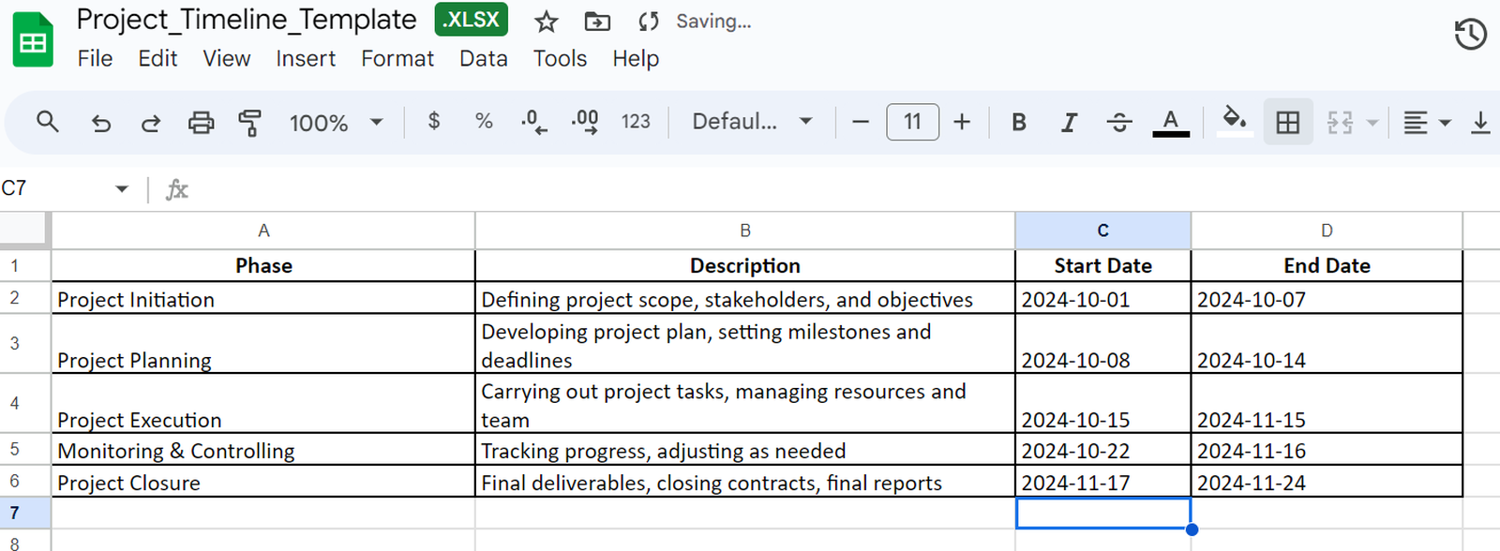Image resolution: width=1500 pixels, height=551 pixels.
Task: Open the name box dropdown arrow
Action: [122, 189]
